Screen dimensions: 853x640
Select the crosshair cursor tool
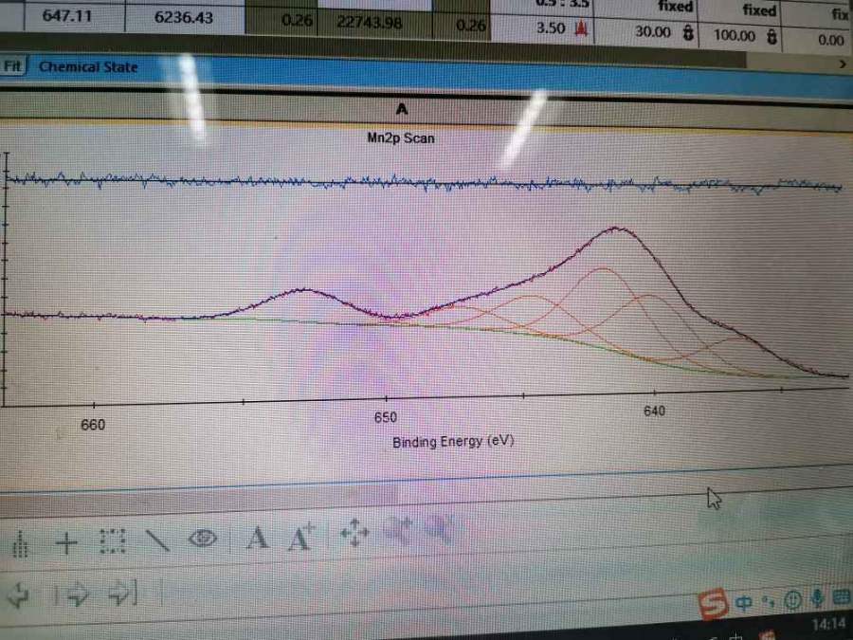(66, 543)
